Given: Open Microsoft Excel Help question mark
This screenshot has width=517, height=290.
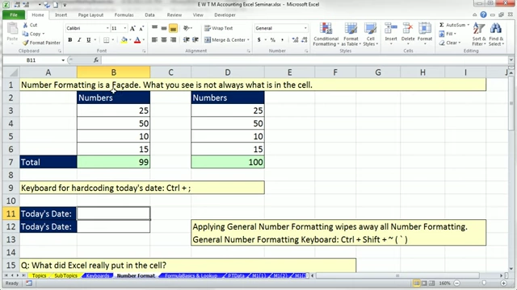Looking at the screenshot, I should tap(483, 14).
